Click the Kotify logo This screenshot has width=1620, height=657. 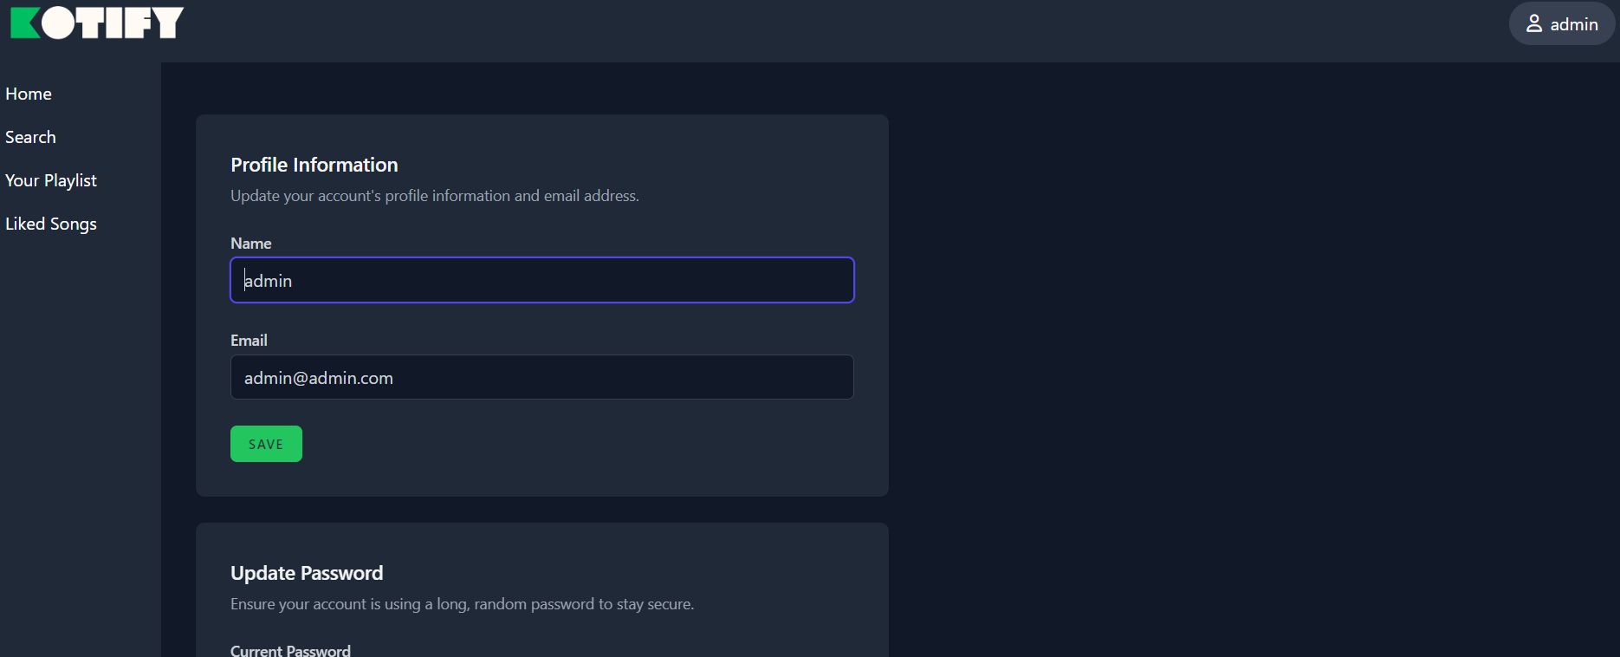[97, 23]
